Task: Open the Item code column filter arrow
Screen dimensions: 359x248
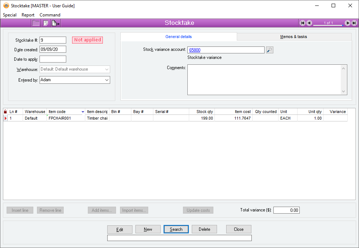Action: coord(83,112)
